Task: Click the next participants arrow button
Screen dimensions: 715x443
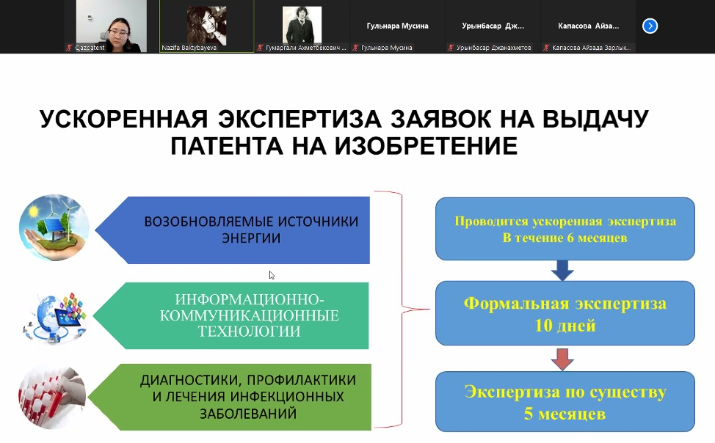Action: [x=650, y=26]
